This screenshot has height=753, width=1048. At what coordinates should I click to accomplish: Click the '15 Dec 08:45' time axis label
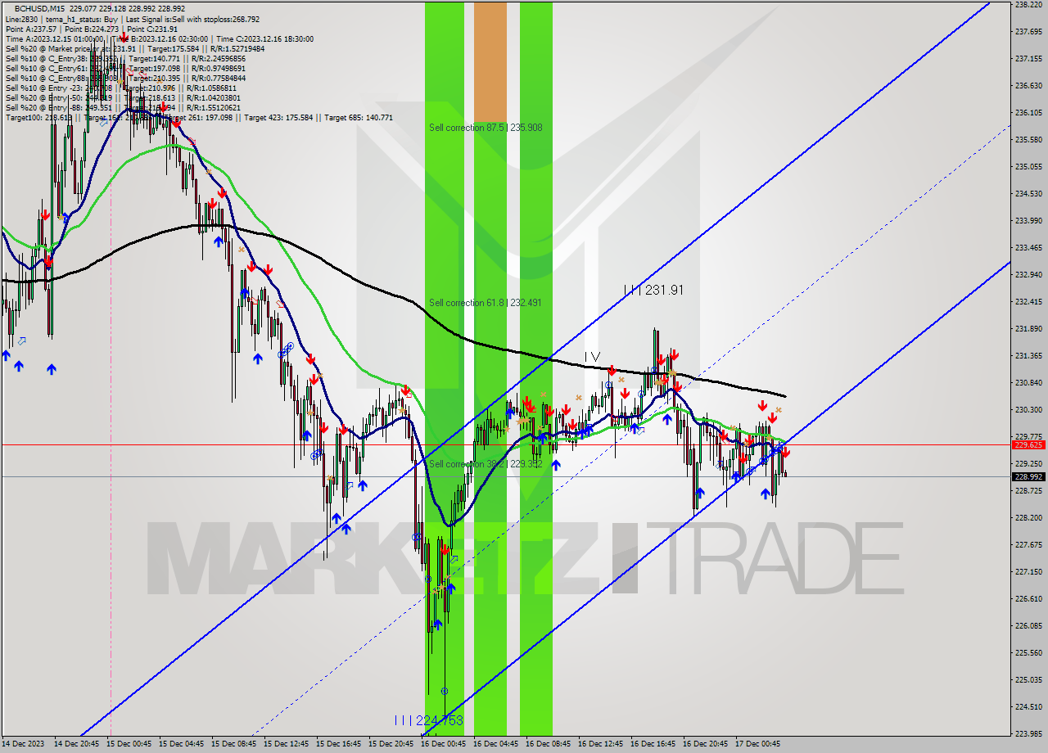[234, 744]
